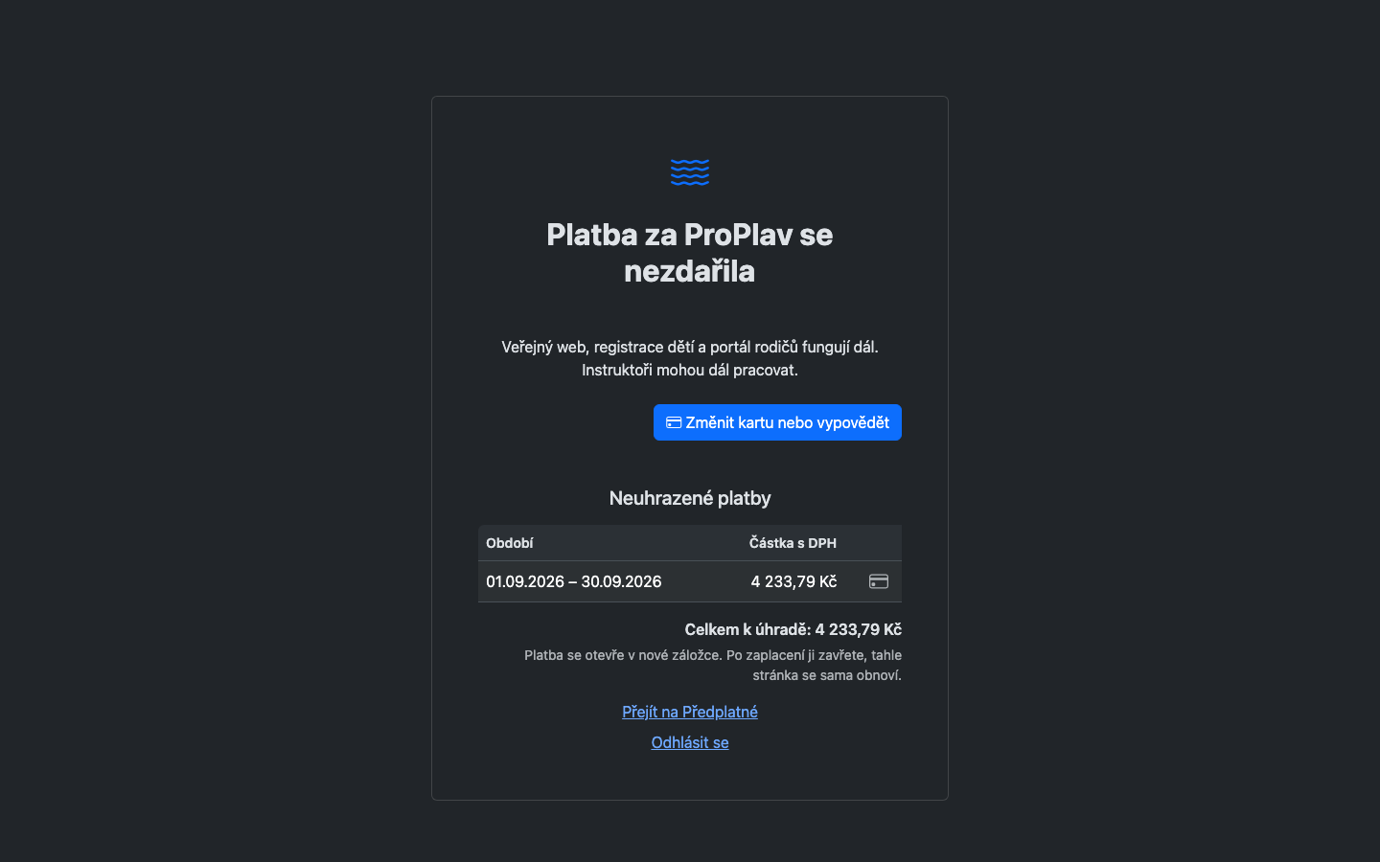Image resolution: width=1380 pixels, height=862 pixels.
Task: Select the 01.09.2026 – 30.09.2026 period cell
Action: (574, 581)
